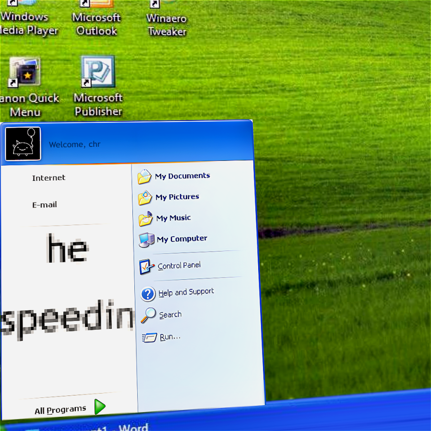The height and width of the screenshot is (431, 431).
Task: Open the Control Panel icon
Action: pos(147,266)
